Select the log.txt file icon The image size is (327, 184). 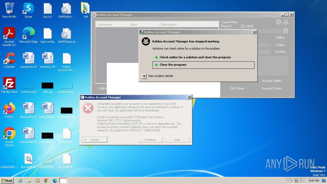point(48,10)
